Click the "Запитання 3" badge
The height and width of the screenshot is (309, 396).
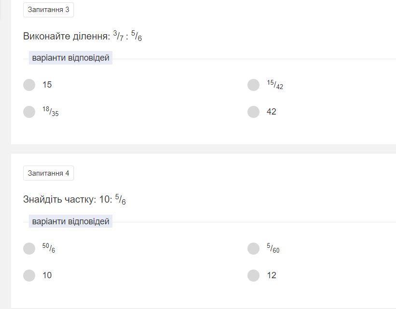click(48, 10)
